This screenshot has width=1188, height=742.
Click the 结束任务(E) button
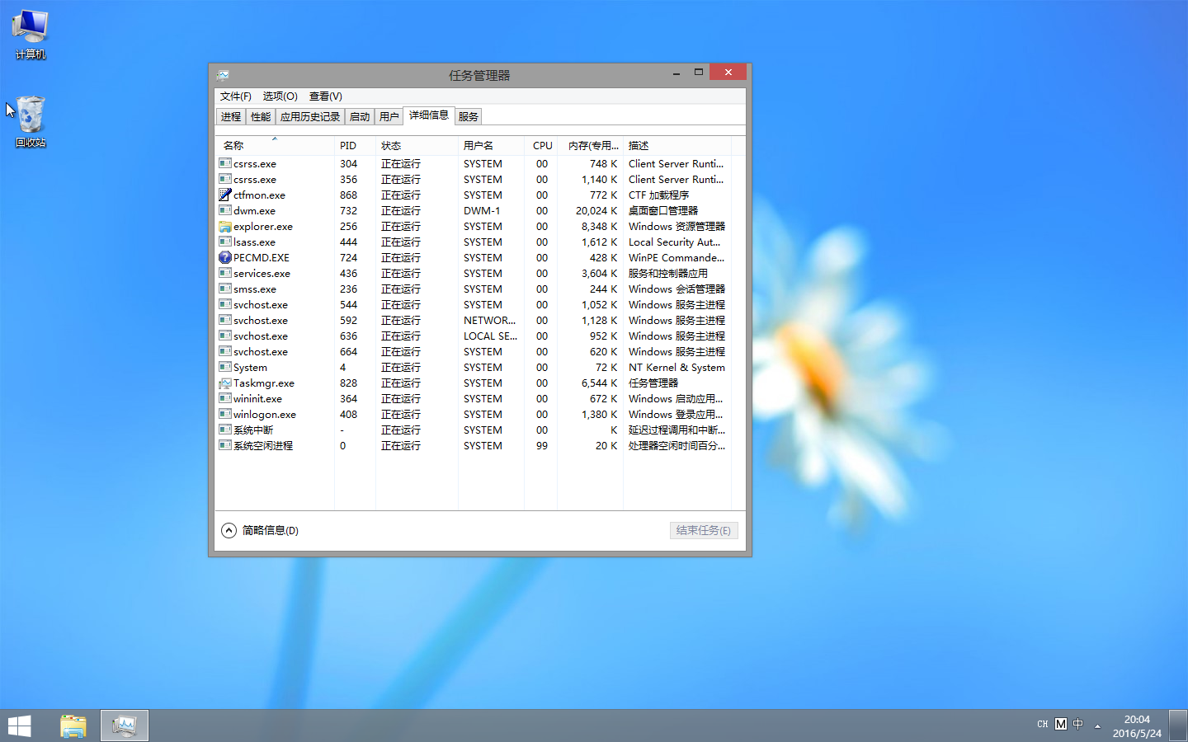tap(704, 530)
